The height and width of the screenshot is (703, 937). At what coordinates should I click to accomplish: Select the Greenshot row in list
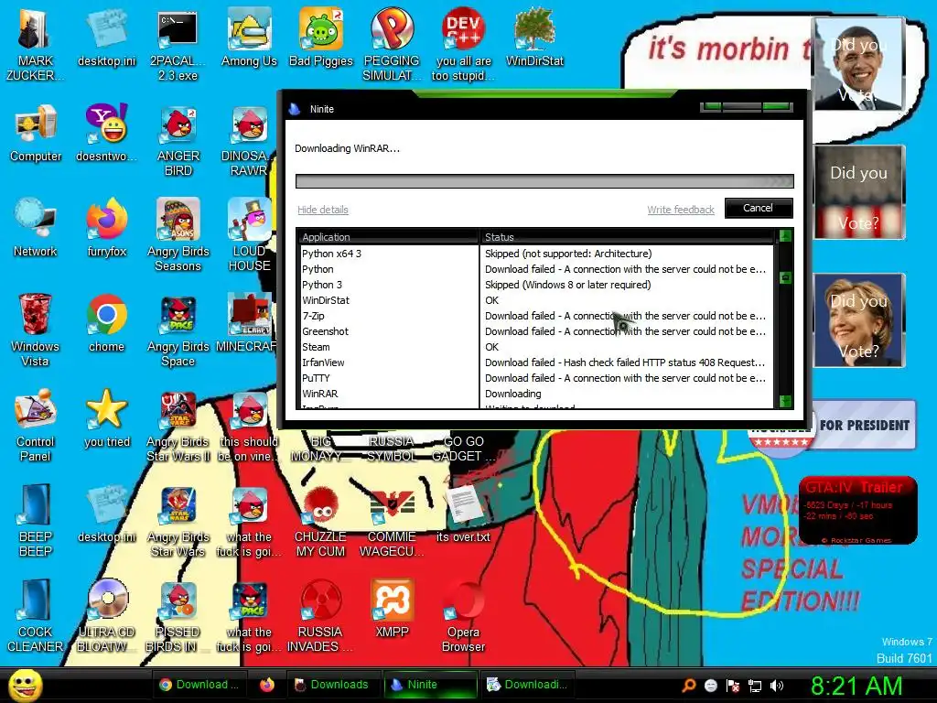[x=536, y=331]
